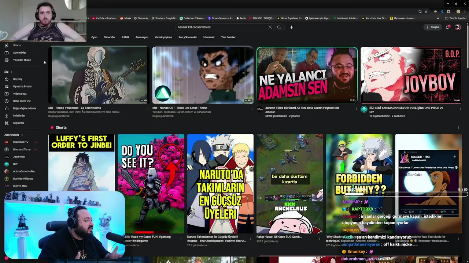Open options for One Piece 29 video
The width and height of the screenshot is (469, 263).
click(460, 108)
